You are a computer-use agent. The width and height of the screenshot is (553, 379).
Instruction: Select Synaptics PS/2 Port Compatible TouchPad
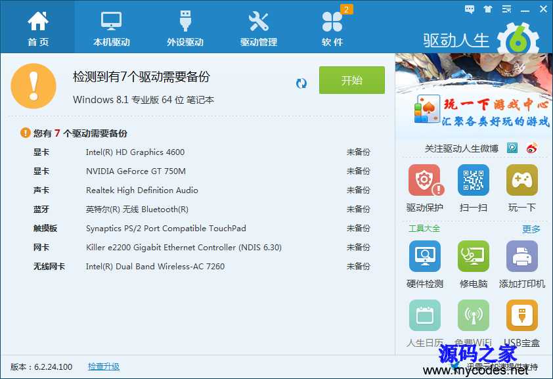(202, 229)
